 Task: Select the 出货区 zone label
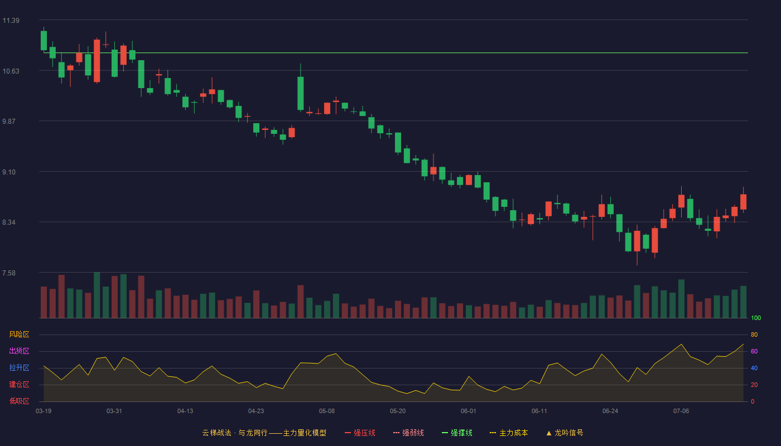pos(19,351)
